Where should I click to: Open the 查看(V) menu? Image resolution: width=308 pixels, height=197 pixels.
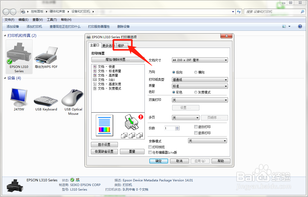click(x=37, y=20)
